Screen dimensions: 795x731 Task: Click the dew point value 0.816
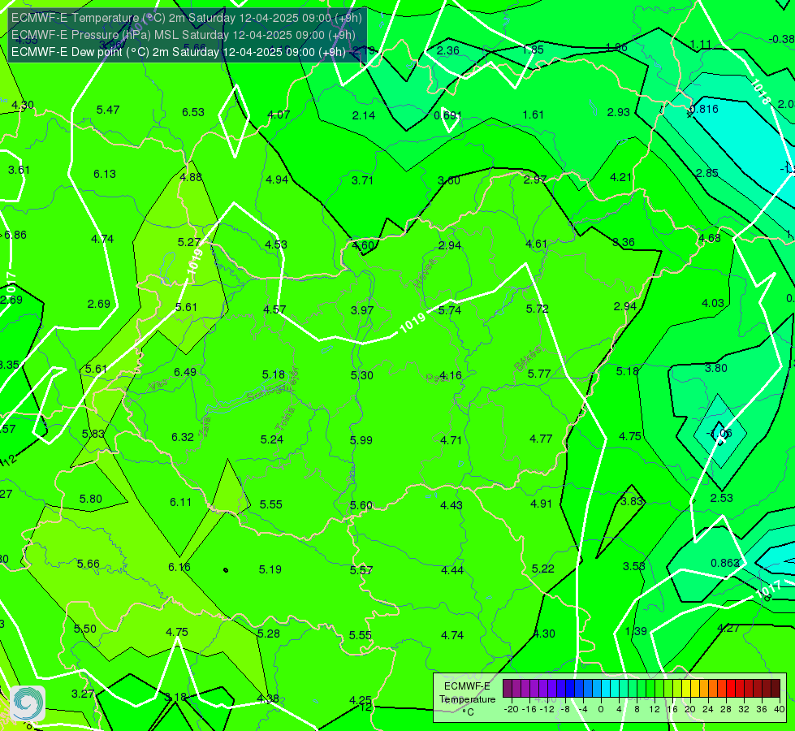[704, 109]
